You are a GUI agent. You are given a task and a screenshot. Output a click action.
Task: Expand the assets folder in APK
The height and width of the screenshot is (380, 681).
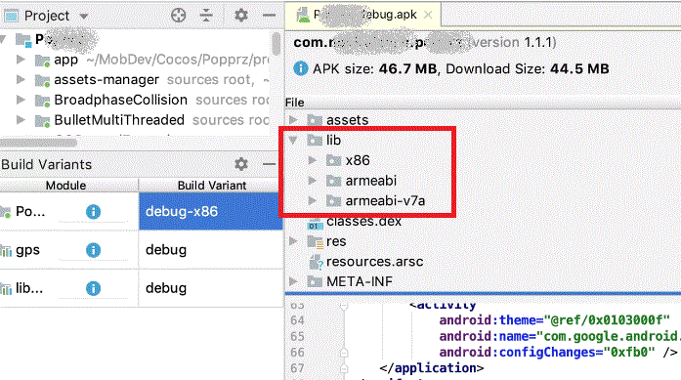click(x=293, y=119)
